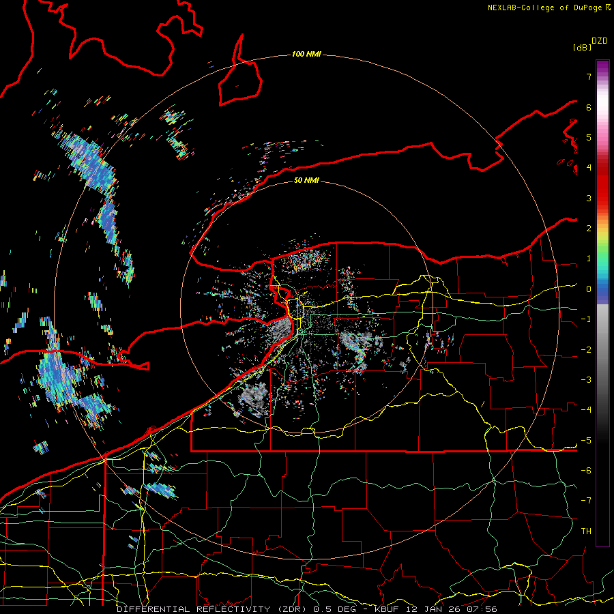Click the 100 NMI range ring label

pos(306,54)
